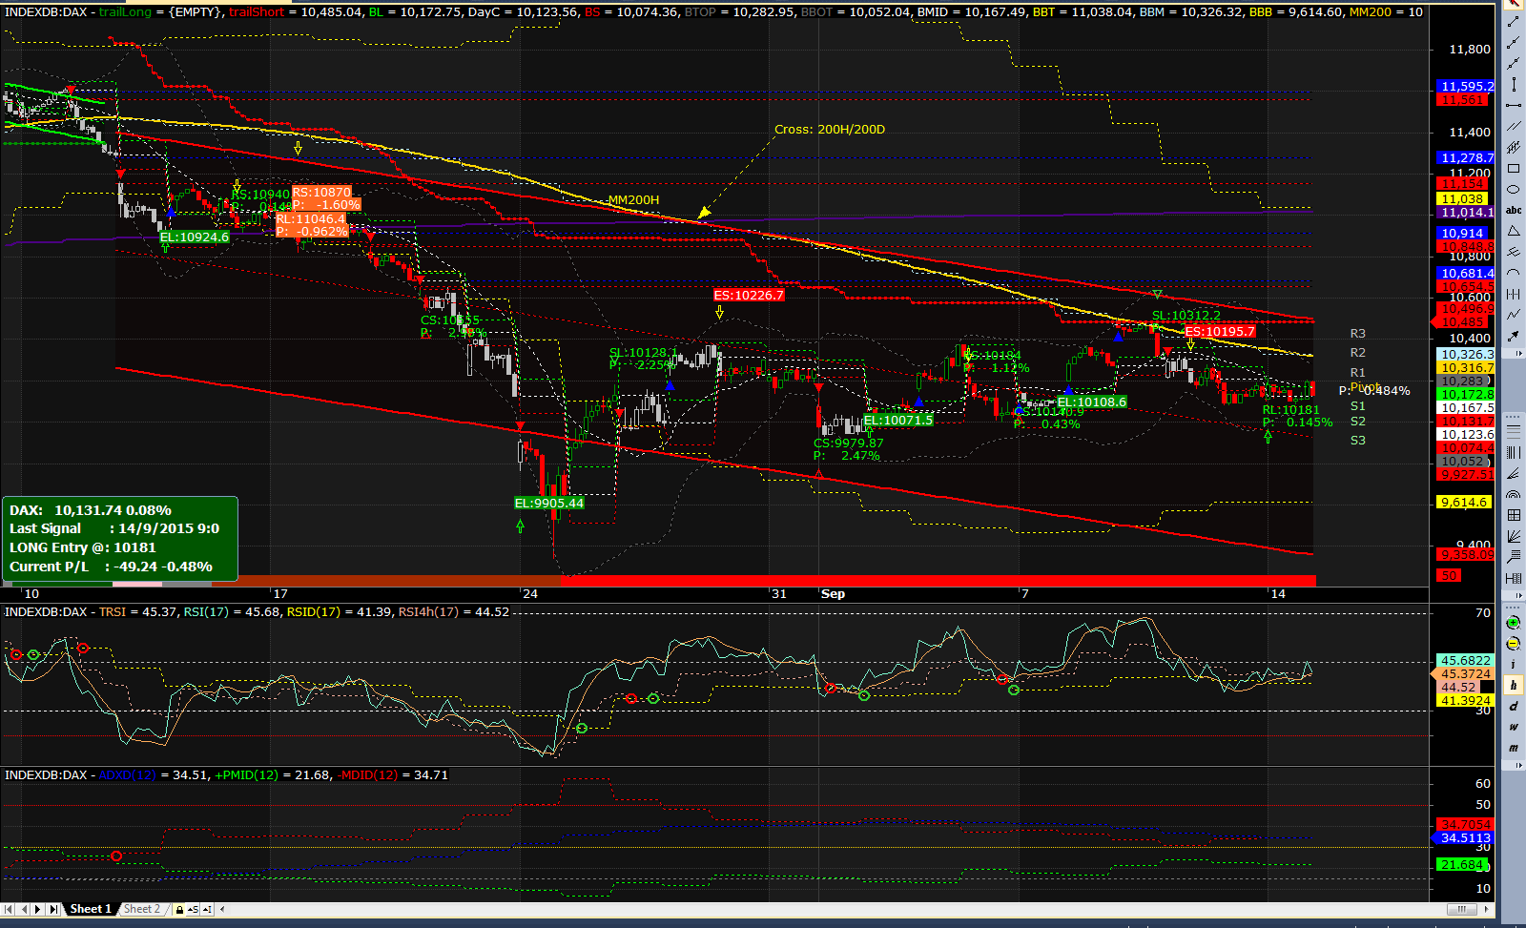Click the ES:10226.7 signal label
The image size is (1526, 928).
pyautogui.click(x=749, y=295)
